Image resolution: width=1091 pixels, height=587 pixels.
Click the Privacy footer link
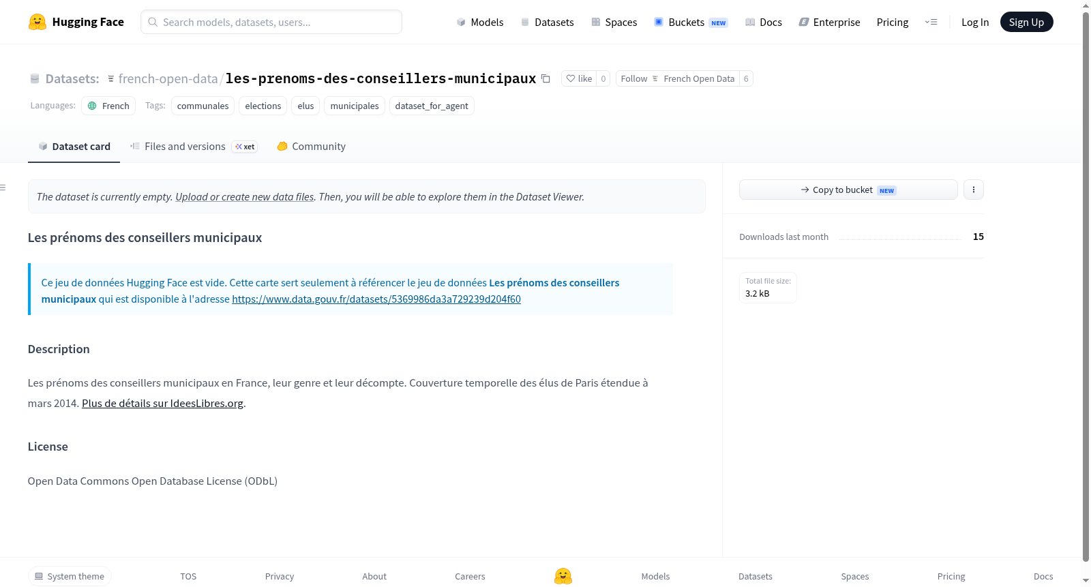tap(280, 576)
